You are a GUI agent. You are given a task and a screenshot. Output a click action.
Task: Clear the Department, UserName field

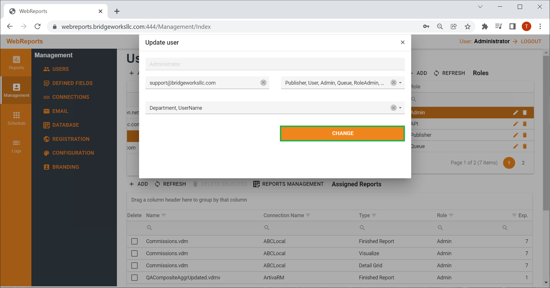(393, 108)
